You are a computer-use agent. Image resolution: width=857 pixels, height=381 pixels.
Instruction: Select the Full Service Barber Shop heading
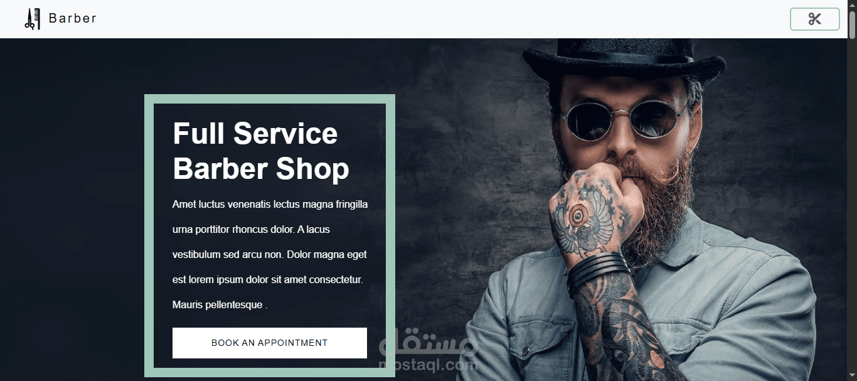tap(261, 151)
